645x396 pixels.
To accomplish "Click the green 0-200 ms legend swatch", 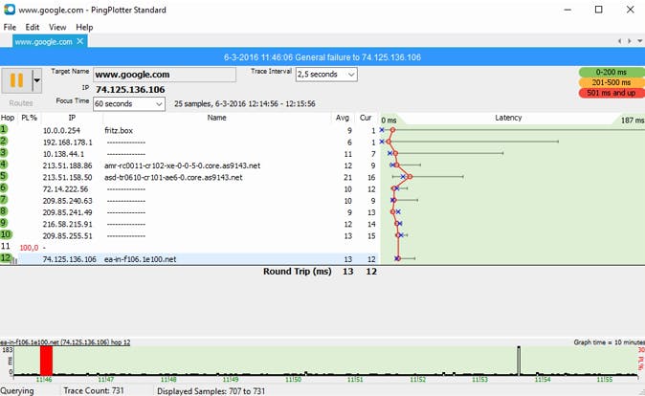I will (612, 72).
